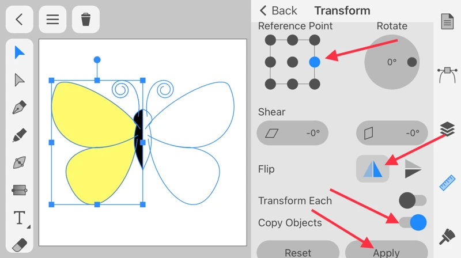Select the Direct Selection tool

coord(20,80)
